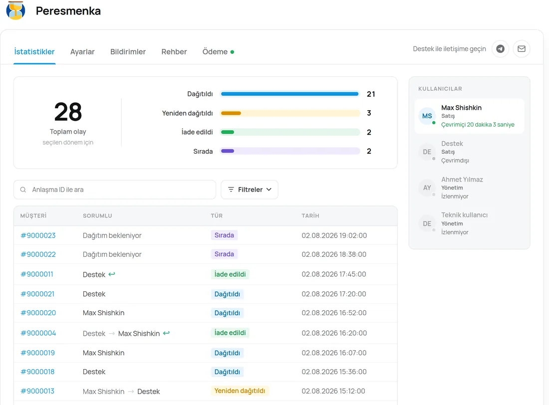Image resolution: width=549 pixels, height=405 pixels.
Task: Open deal #9000019 link
Action: pos(37,353)
